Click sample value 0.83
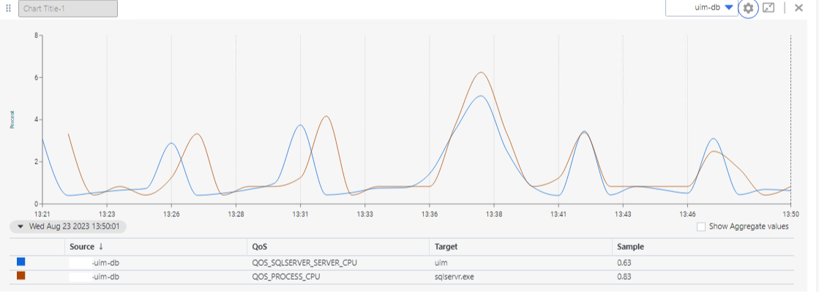Viewport: 819px width, 295px height. click(x=624, y=277)
